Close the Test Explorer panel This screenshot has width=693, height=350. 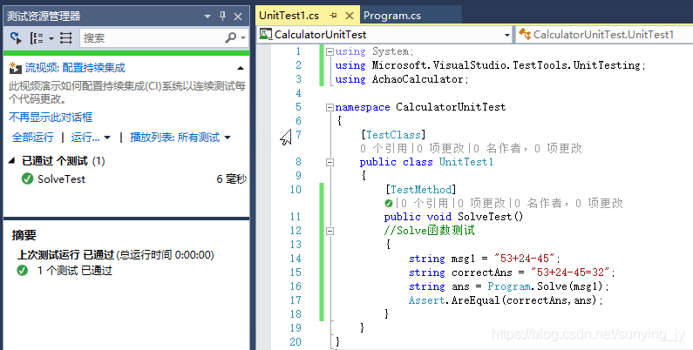click(238, 17)
